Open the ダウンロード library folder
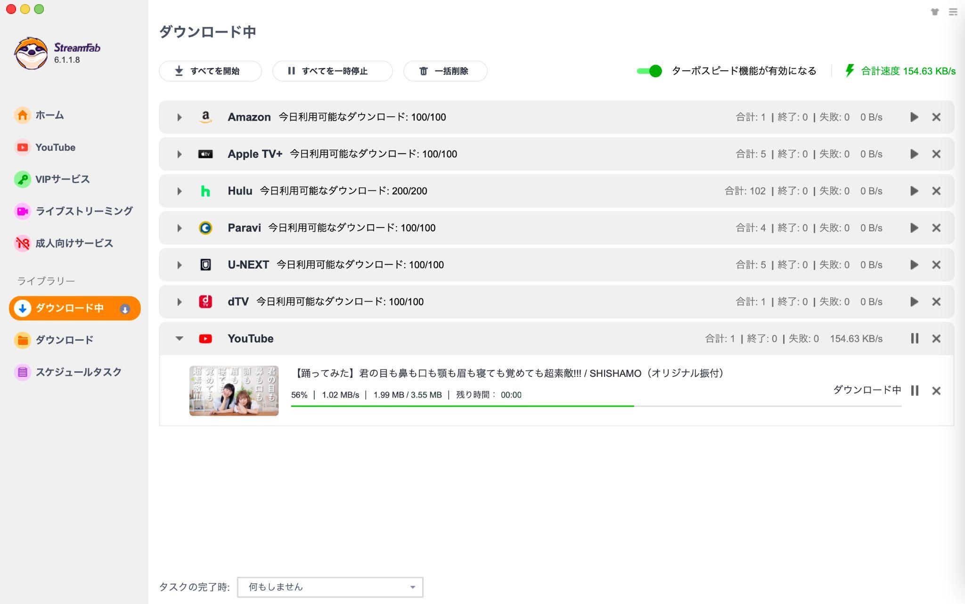This screenshot has width=965, height=604. [54, 340]
